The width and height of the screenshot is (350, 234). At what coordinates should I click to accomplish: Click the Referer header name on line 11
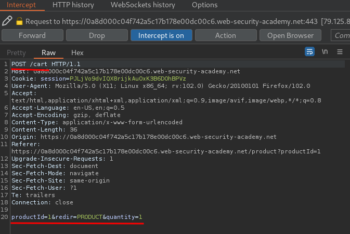click(x=25, y=144)
